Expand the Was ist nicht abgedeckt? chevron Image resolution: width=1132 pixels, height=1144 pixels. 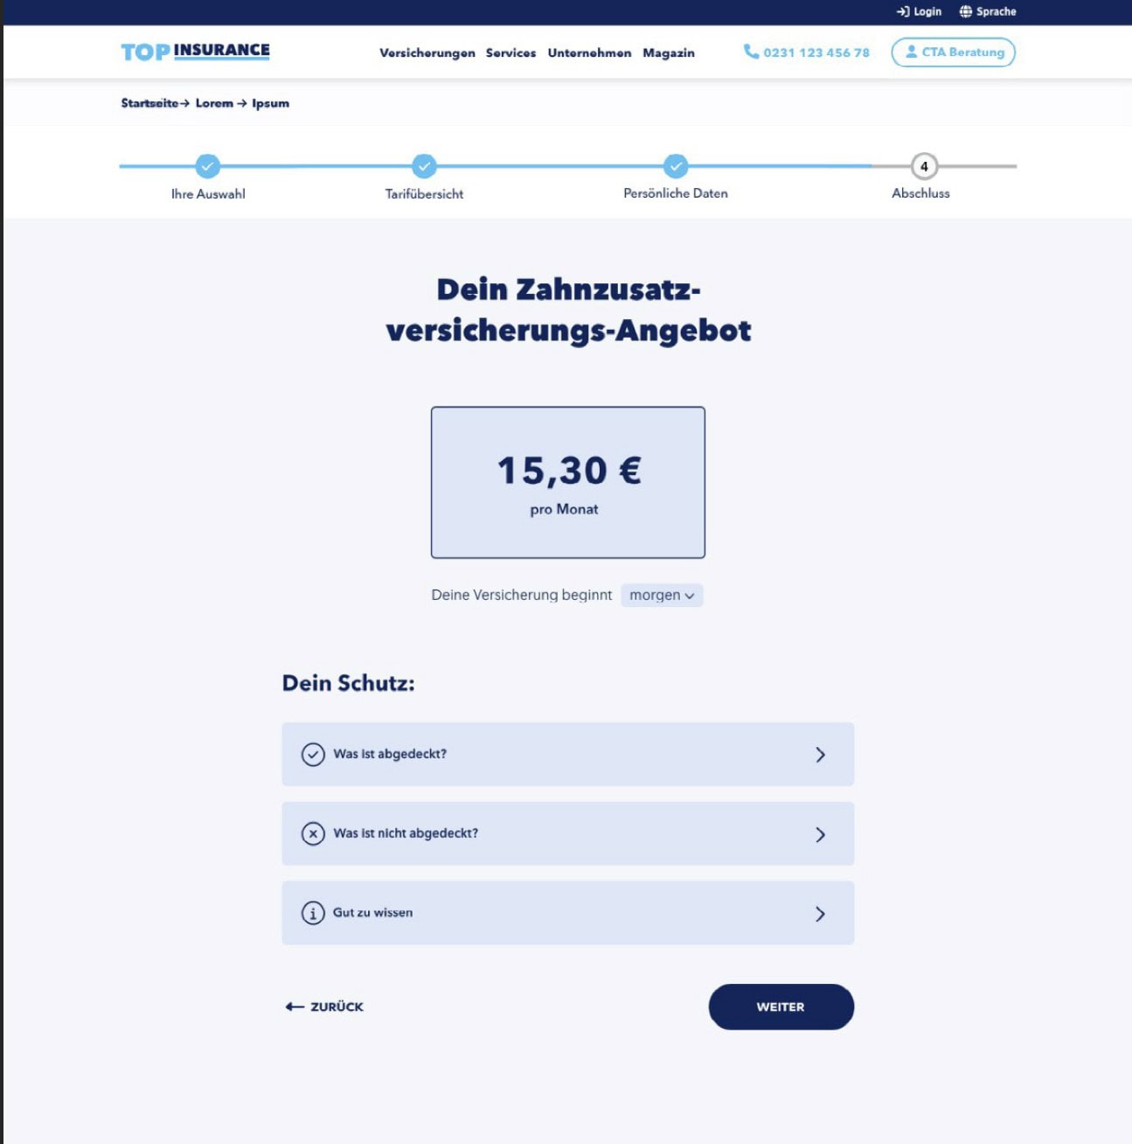click(820, 834)
